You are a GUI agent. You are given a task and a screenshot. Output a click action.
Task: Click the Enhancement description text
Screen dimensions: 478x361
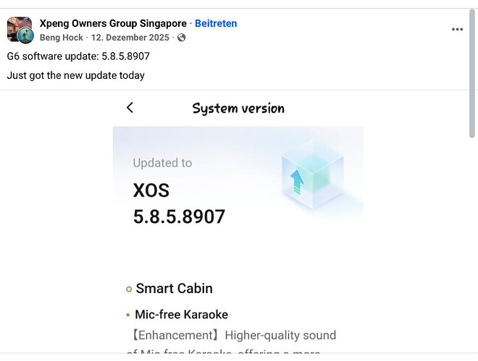click(231, 336)
